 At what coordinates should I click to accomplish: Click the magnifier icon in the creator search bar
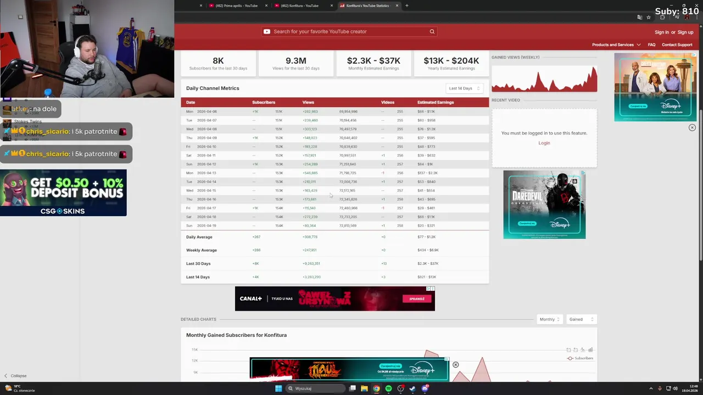[x=432, y=31]
